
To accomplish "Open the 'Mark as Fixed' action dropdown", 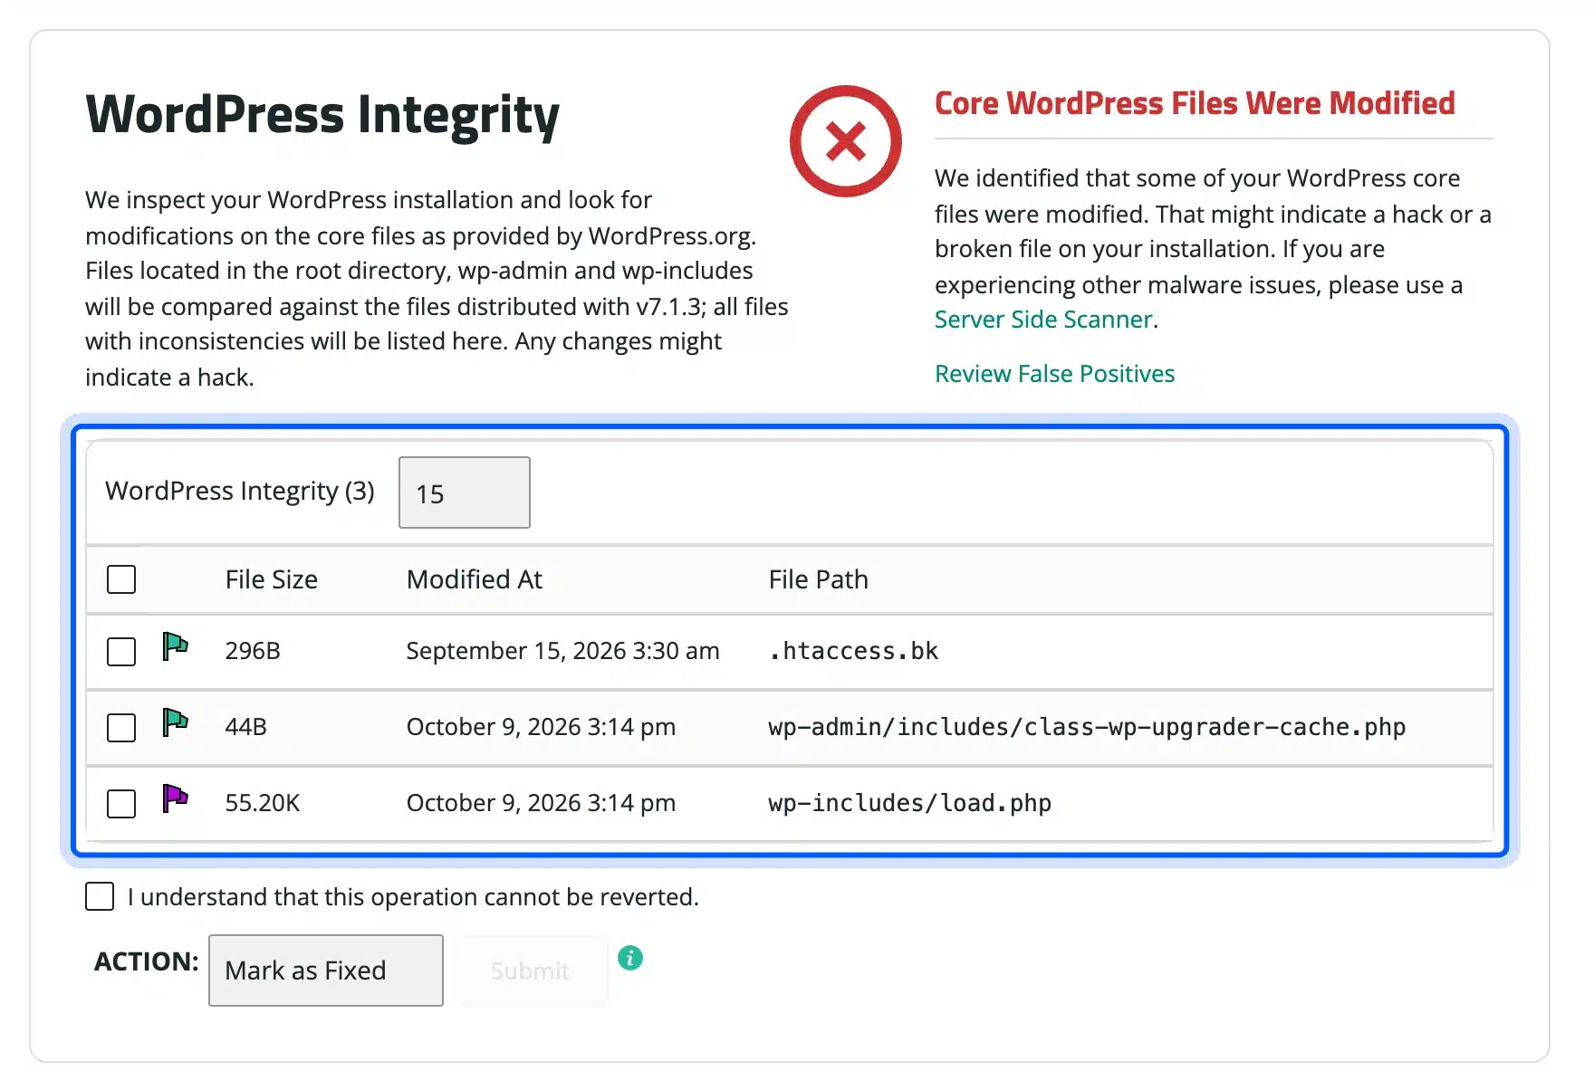I will (x=326, y=970).
